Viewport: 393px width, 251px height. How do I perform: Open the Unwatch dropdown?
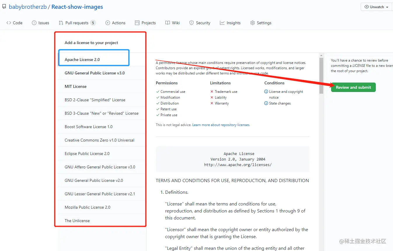pos(377,7)
